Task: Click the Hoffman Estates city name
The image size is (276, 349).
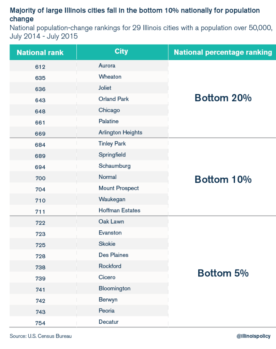Action: (119, 210)
